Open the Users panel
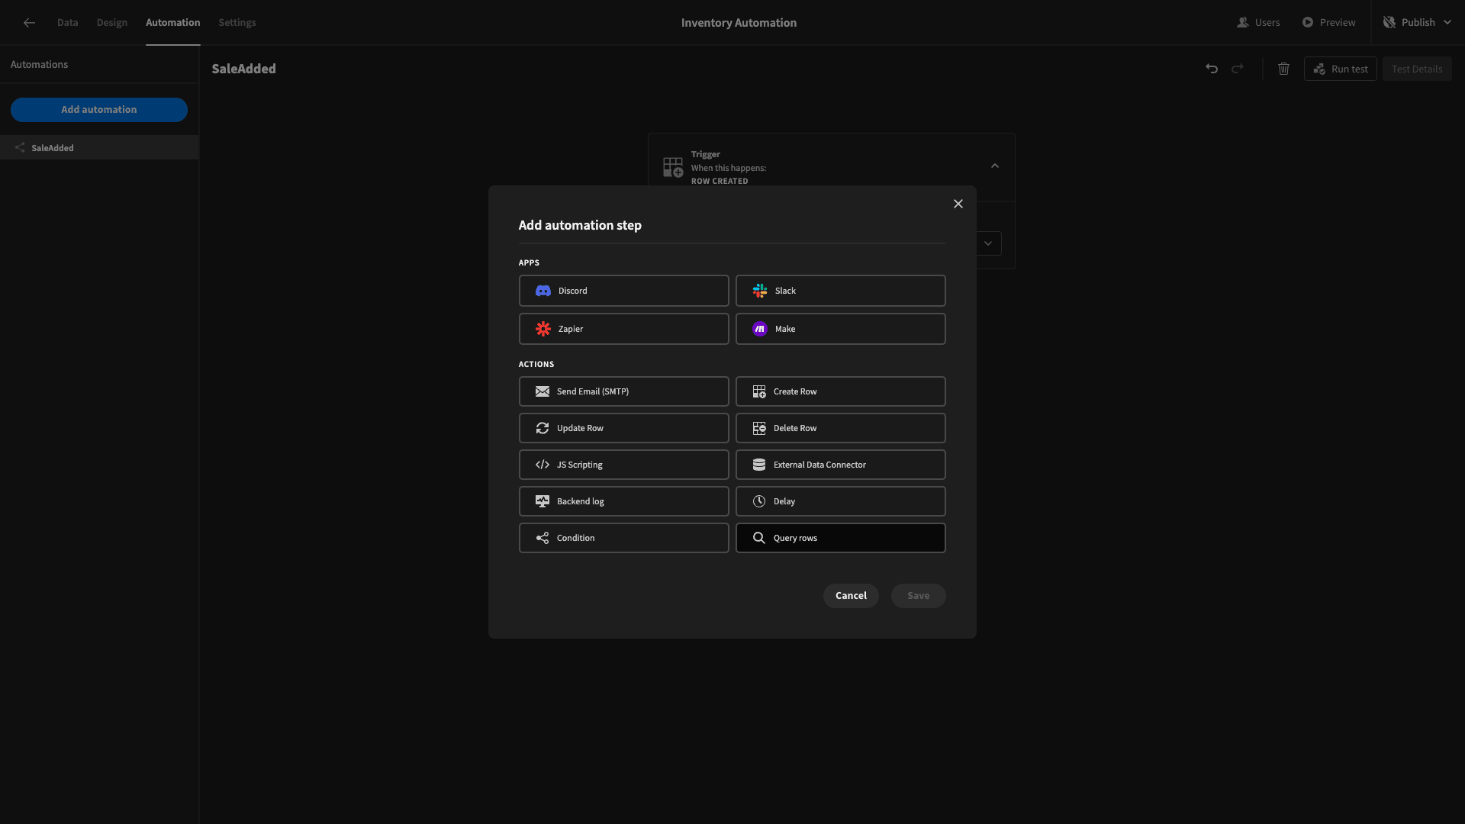Screen dimensions: 1465x824 (x=1258, y=23)
